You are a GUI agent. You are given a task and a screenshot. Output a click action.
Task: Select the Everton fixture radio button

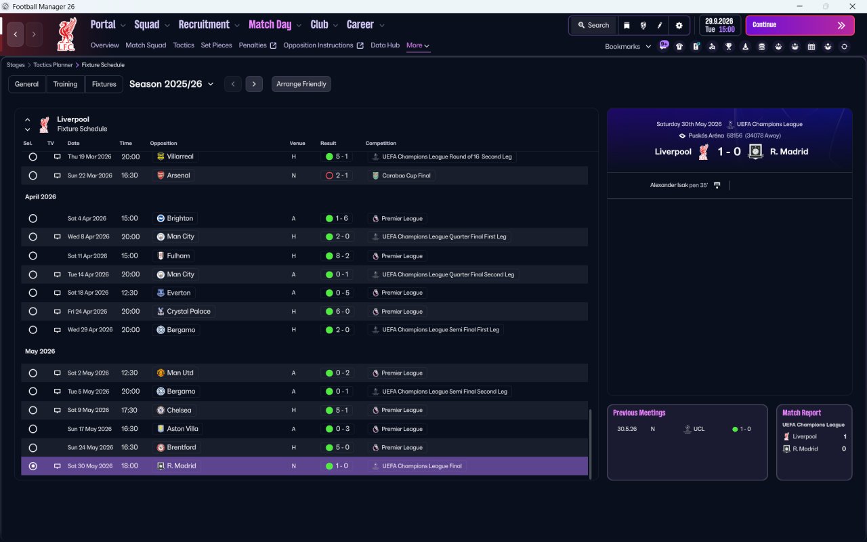[x=33, y=293]
